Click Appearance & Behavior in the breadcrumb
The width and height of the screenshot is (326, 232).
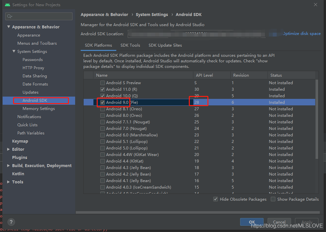pos(105,15)
